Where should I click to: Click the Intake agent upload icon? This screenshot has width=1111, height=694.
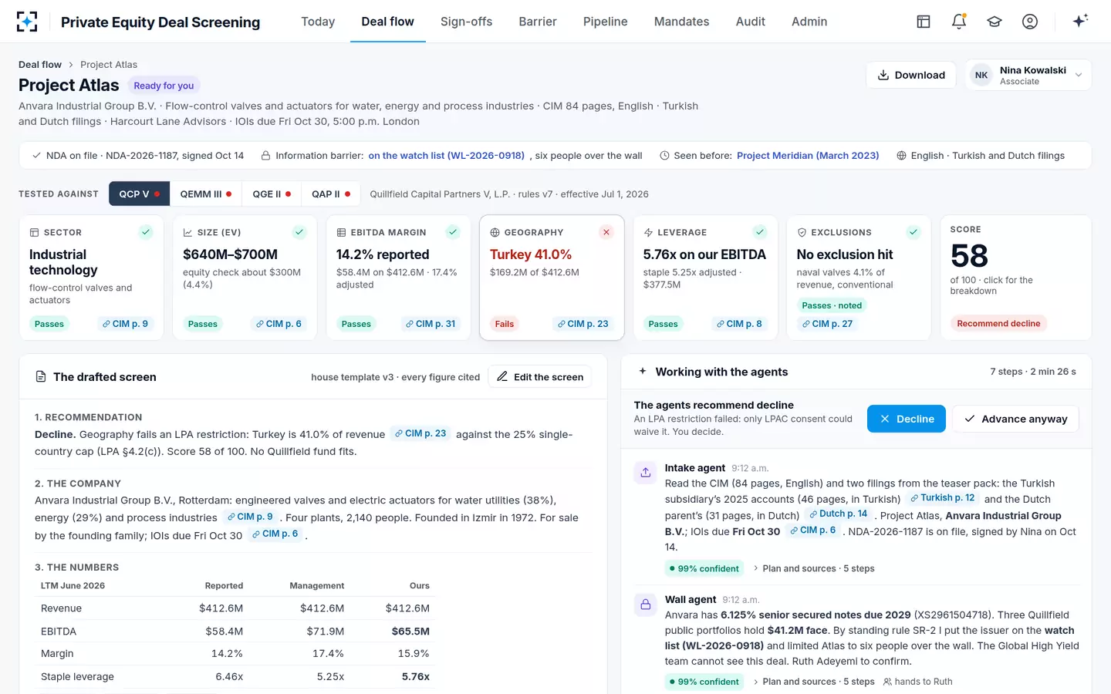646,473
